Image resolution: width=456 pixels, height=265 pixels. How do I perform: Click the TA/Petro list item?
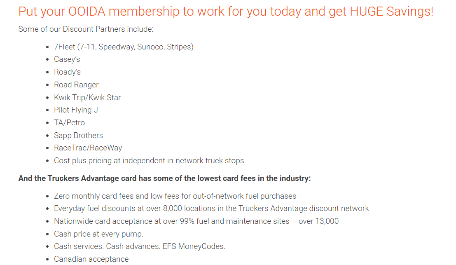coord(69,123)
